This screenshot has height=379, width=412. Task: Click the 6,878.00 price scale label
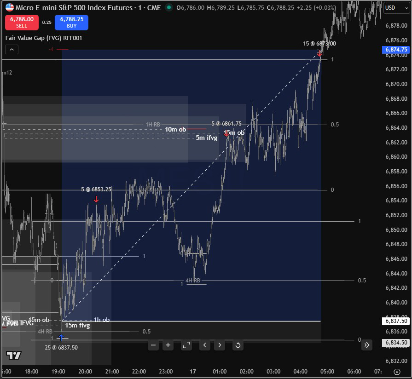coord(396,25)
